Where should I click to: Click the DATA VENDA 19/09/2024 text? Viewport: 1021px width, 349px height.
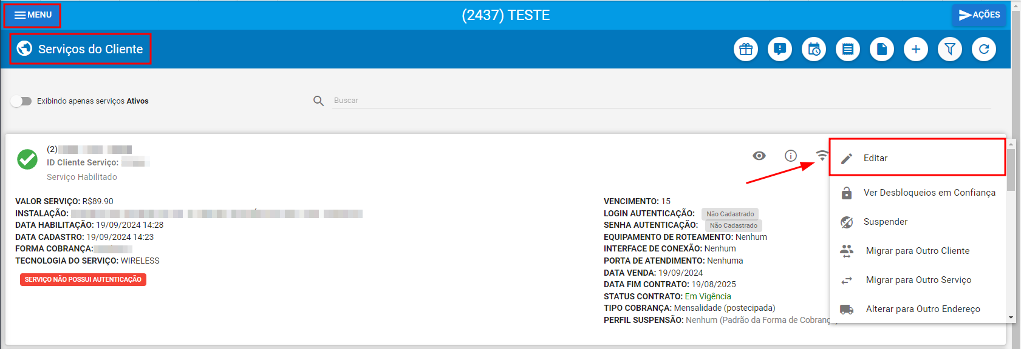654,273
